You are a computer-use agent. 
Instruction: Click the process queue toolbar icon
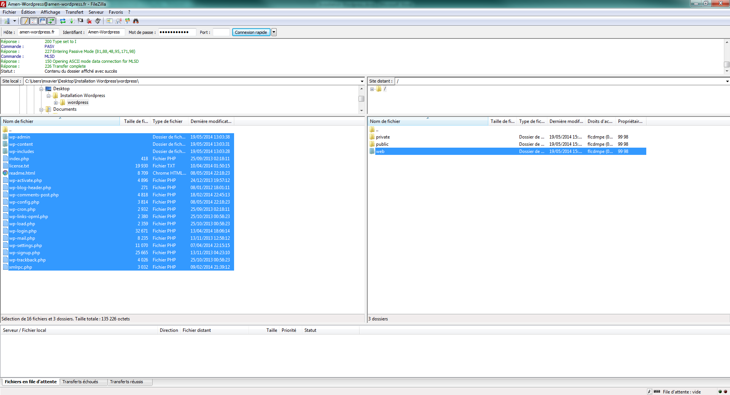tap(72, 21)
